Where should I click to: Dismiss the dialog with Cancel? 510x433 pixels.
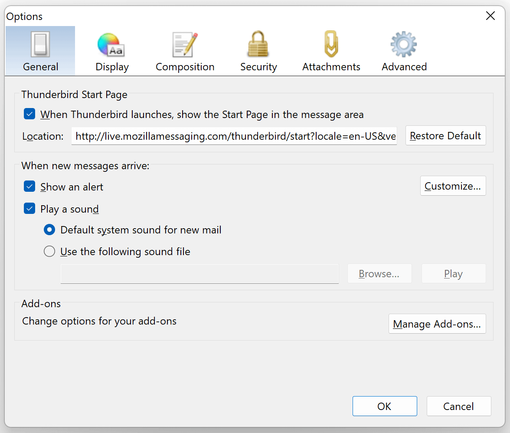click(x=458, y=406)
